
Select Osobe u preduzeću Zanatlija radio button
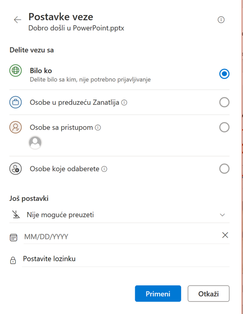(x=224, y=102)
